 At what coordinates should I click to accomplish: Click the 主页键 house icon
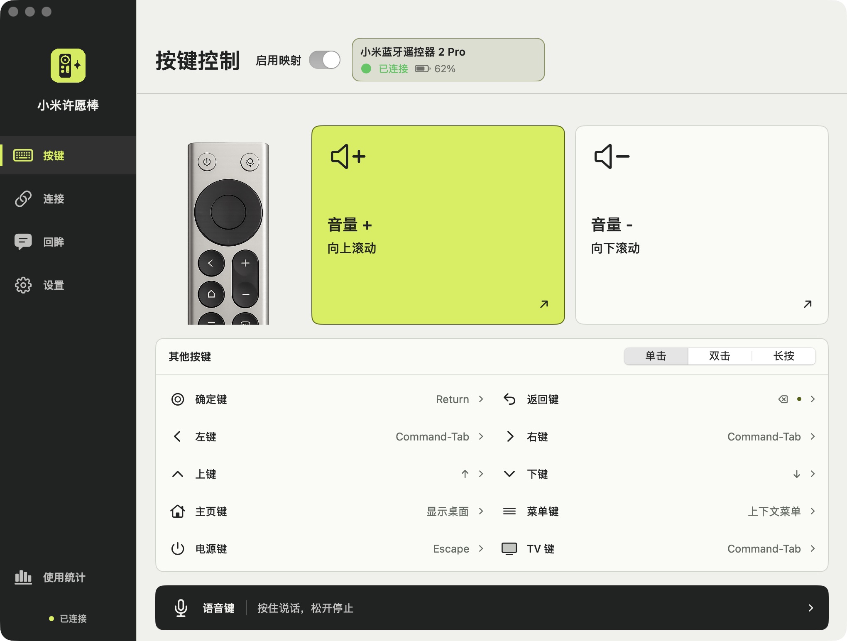click(178, 511)
